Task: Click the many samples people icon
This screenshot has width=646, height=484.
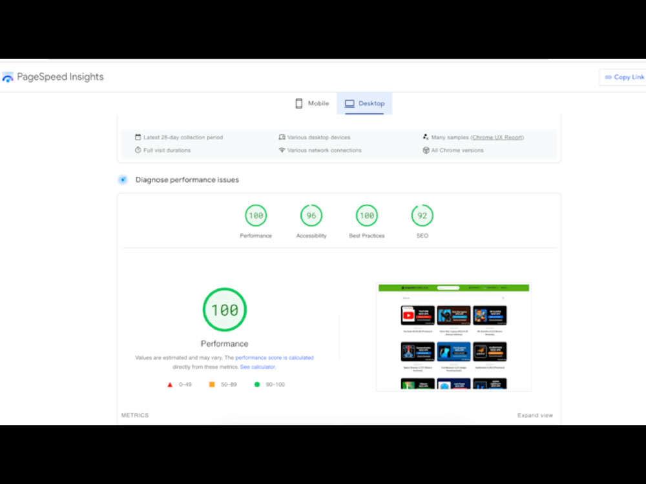Action: [424, 137]
